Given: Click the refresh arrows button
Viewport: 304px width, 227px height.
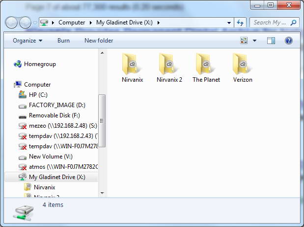Looking at the screenshot, I should (x=240, y=23).
